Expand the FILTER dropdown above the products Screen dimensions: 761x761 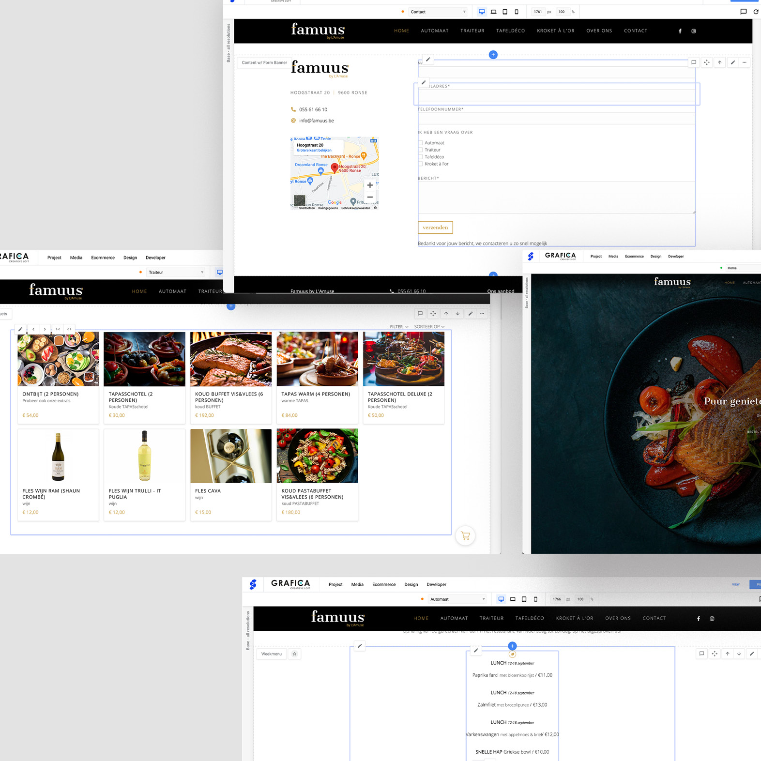(x=399, y=327)
